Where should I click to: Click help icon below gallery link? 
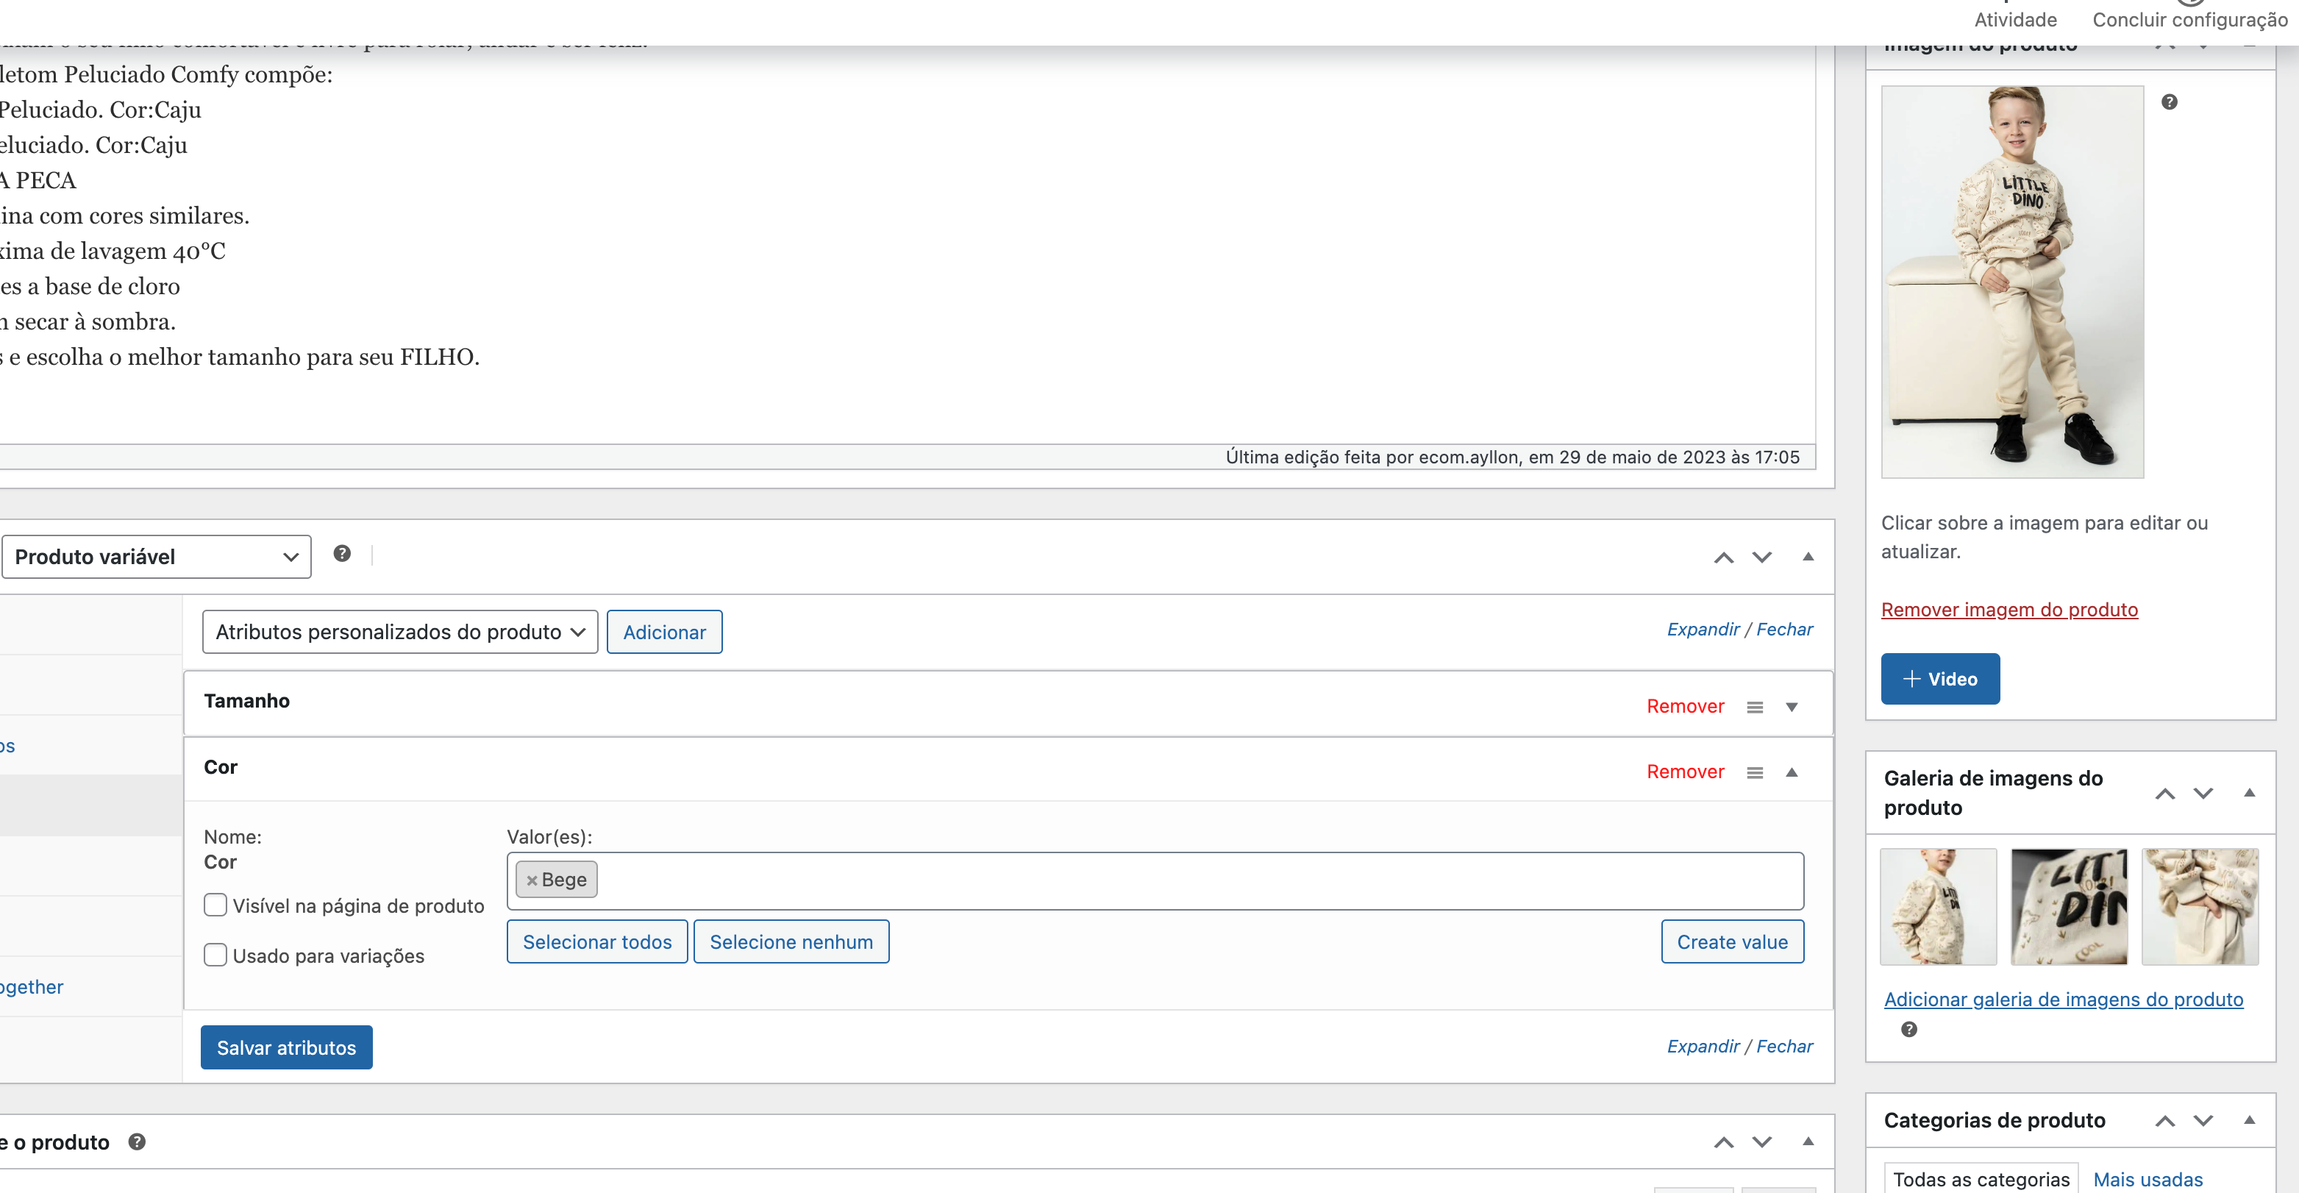pos(1909,1029)
